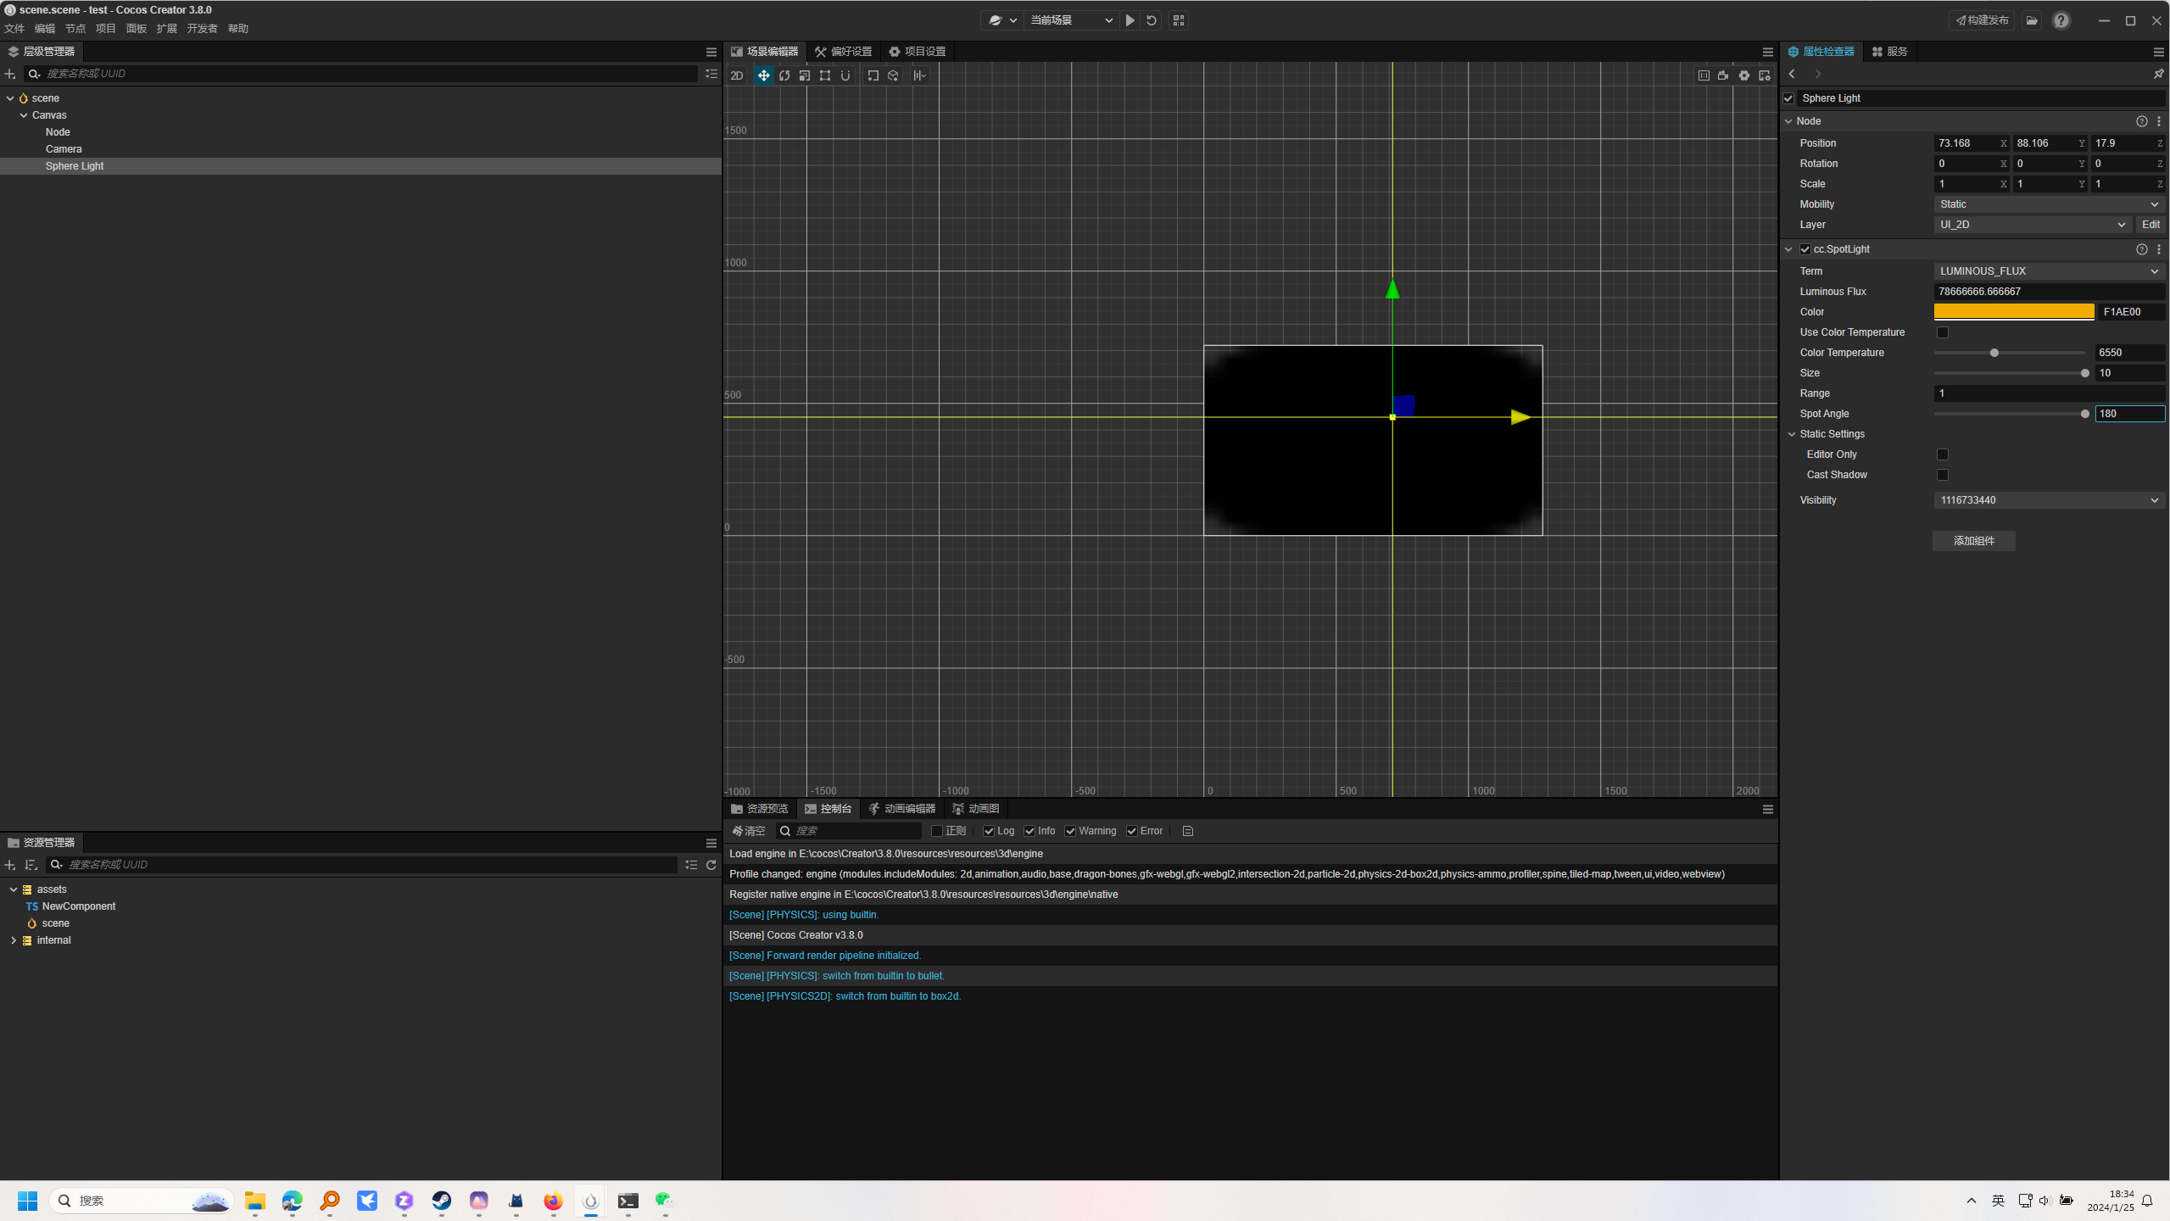2170x1221 pixels.
Task: Switch to the 动画编辑器 tab
Action: (902, 809)
